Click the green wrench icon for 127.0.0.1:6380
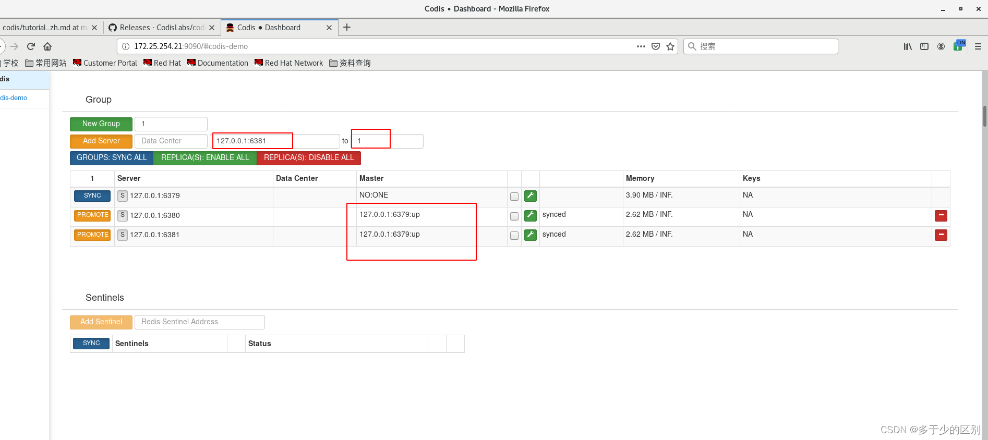Image resolution: width=988 pixels, height=440 pixels. tap(531, 215)
